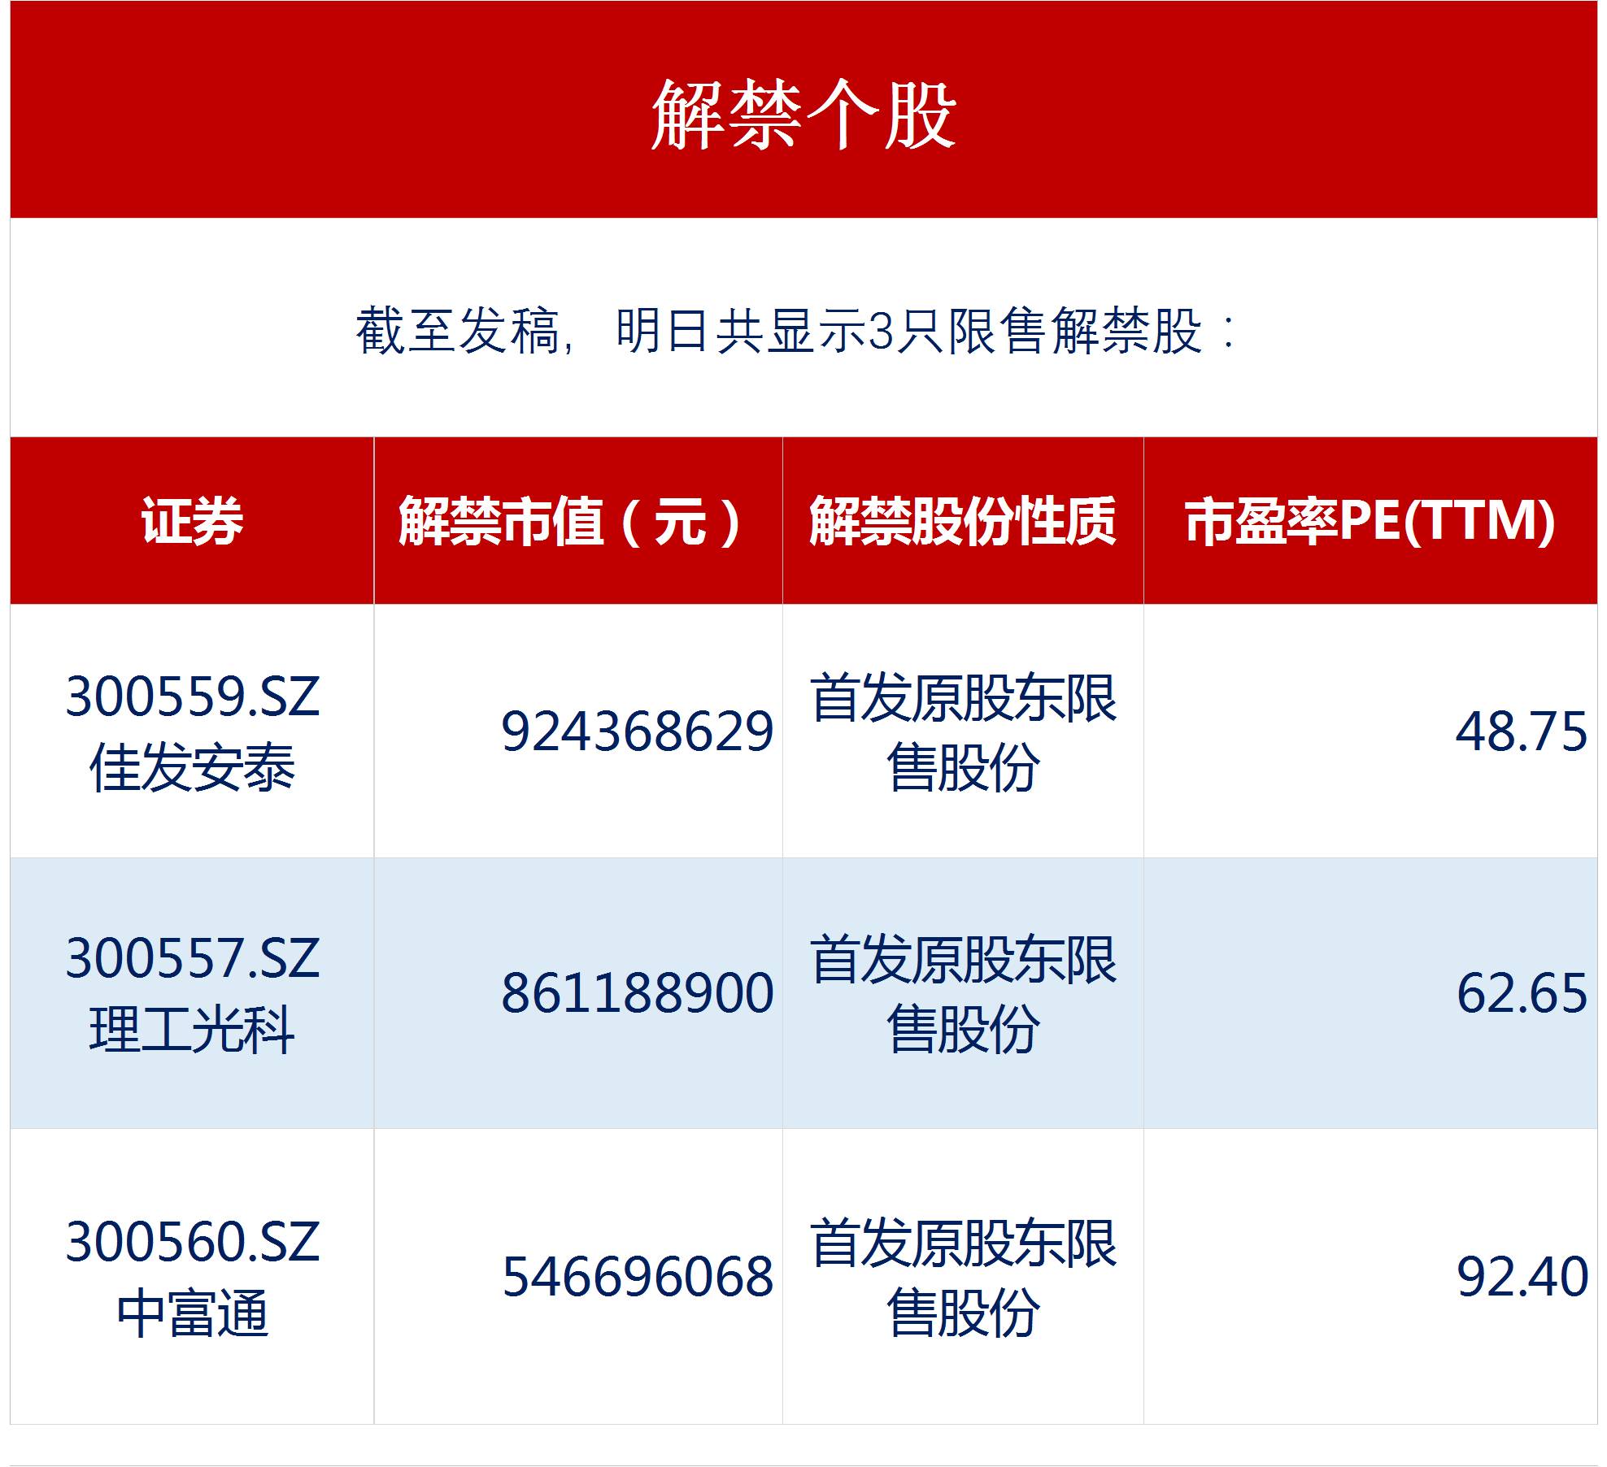1607x1467 pixels.
Task: Select the stock code 300559.SZ
Action: tap(193, 697)
